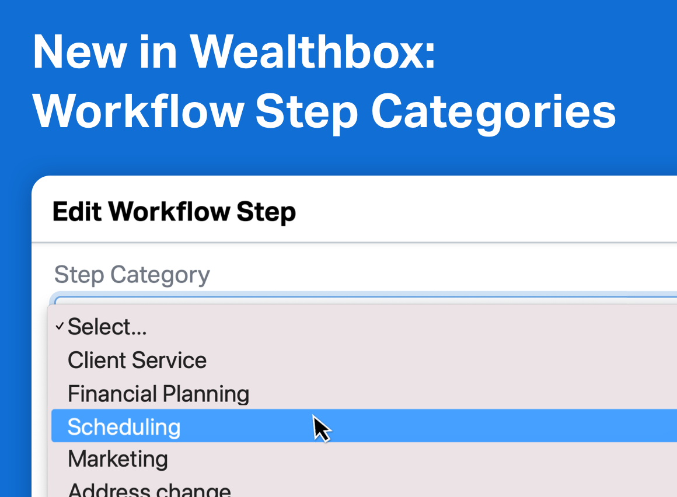Image resolution: width=677 pixels, height=497 pixels.
Task: Select the Scheduling category option
Action: [x=364, y=426]
